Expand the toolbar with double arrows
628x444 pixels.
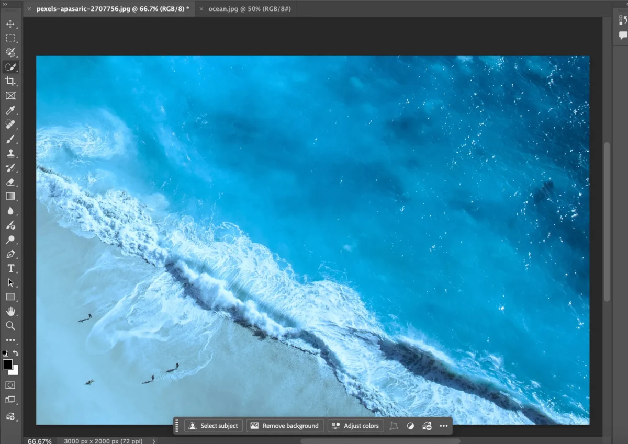(x=5, y=4)
